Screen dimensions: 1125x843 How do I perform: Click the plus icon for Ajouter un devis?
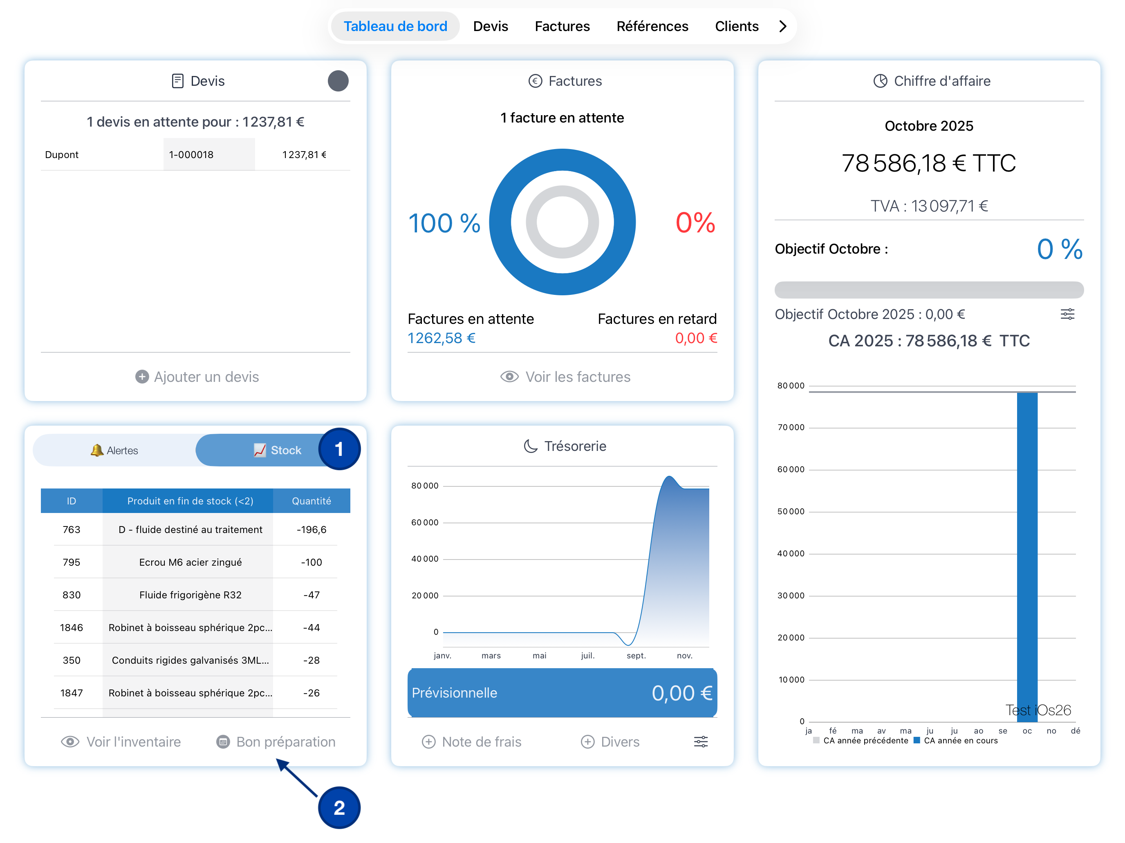142,377
